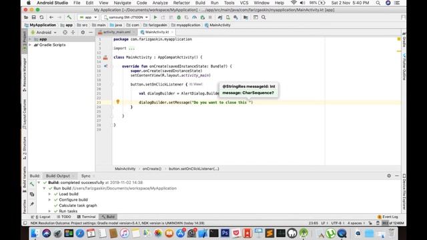
Task: Hide the Project panel with minus icon
Action: point(91,32)
